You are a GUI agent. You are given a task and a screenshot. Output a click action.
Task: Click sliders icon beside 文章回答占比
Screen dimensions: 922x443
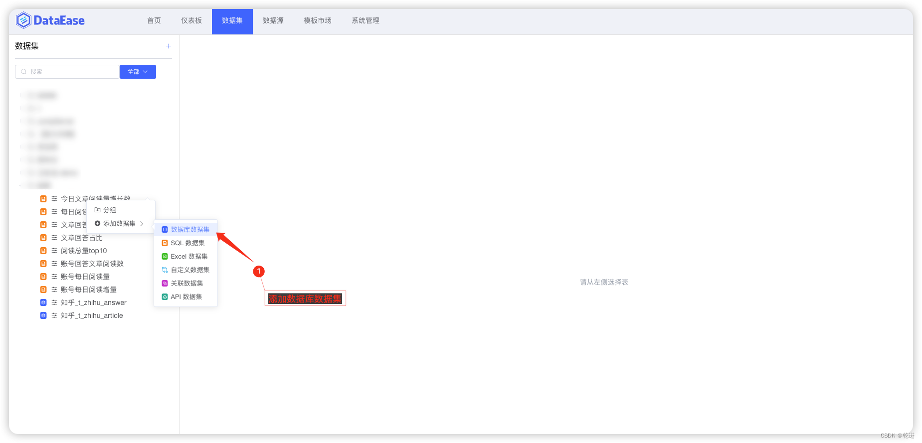[x=54, y=238]
